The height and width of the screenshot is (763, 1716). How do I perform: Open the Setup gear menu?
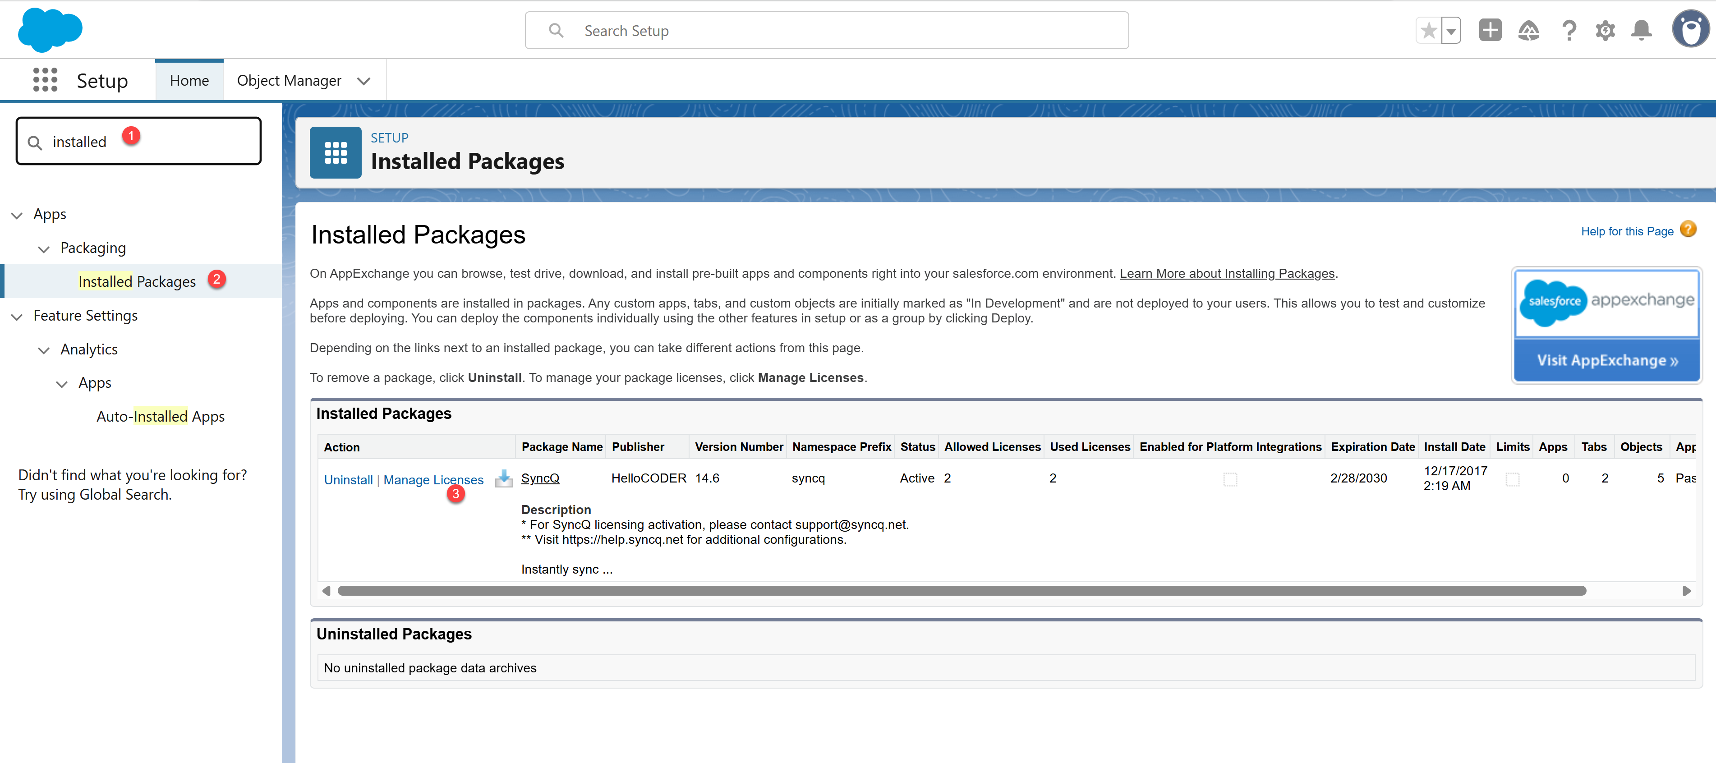1606,31
